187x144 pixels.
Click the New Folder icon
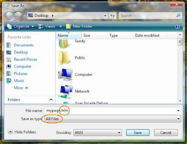click(68, 26)
